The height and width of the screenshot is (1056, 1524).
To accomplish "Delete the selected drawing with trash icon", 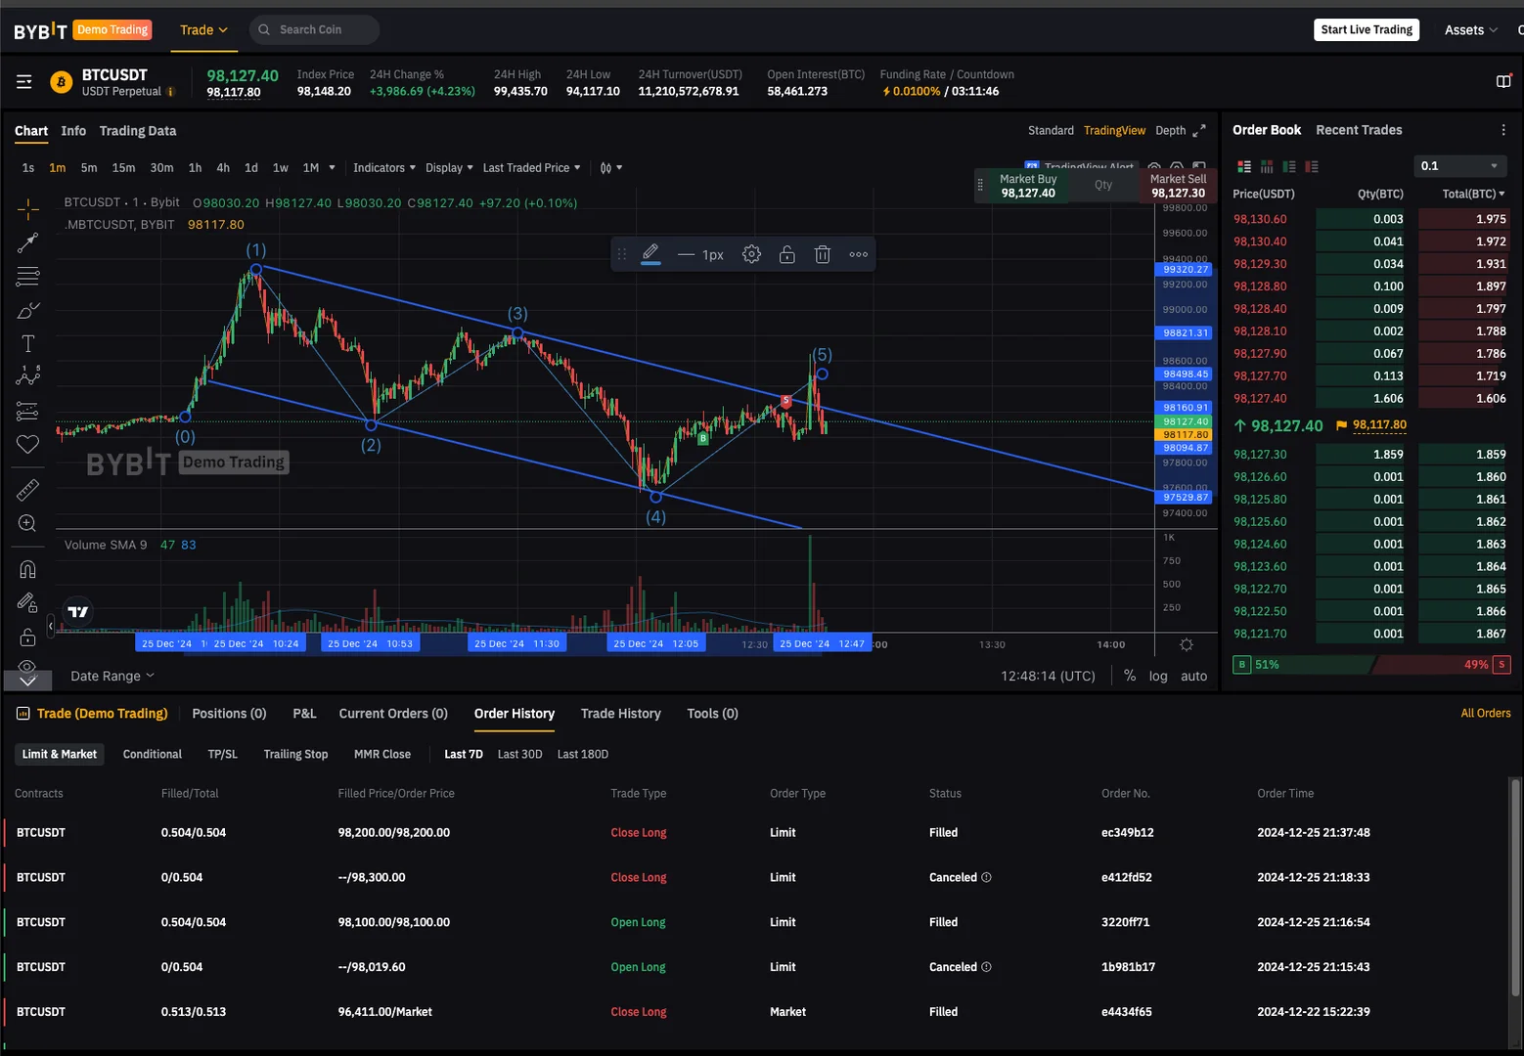I will click(x=823, y=254).
